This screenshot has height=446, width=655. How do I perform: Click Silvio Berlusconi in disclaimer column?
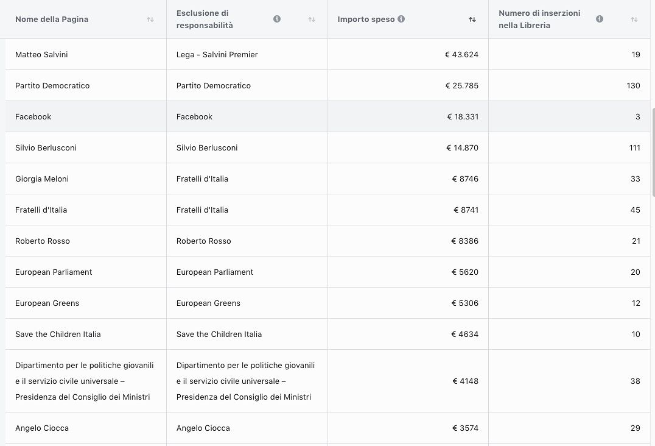(207, 147)
